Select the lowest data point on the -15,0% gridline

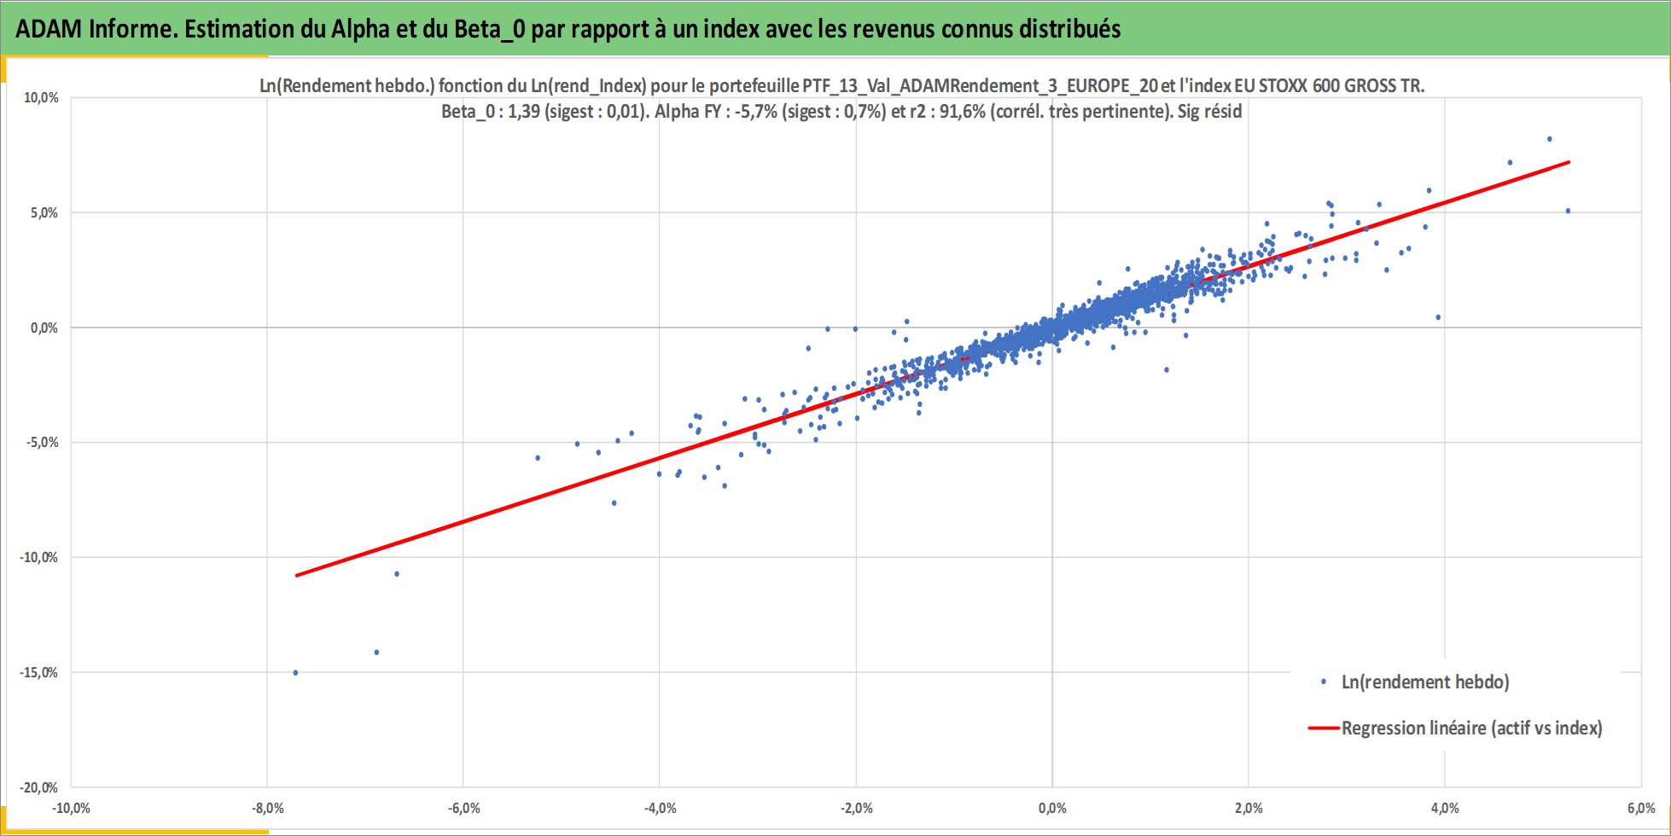295,673
